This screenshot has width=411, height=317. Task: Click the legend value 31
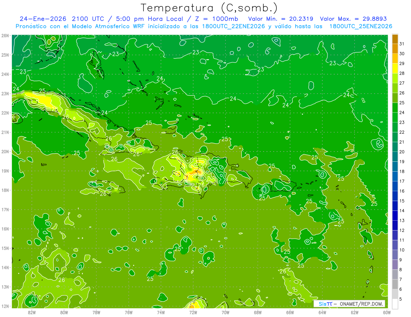pyautogui.click(x=402, y=44)
